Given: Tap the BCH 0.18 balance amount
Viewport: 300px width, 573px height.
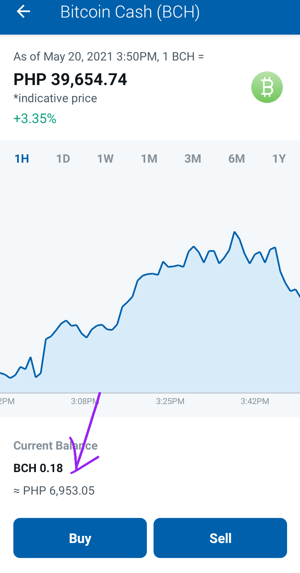Looking at the screenshot, I should tap(38, 468).
